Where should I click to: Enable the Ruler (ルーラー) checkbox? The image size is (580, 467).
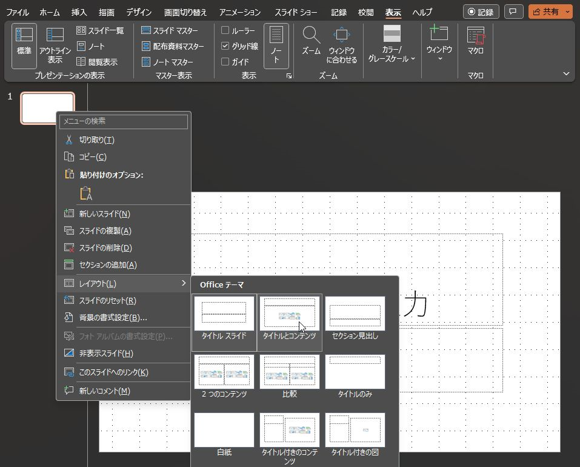[225, 30]
